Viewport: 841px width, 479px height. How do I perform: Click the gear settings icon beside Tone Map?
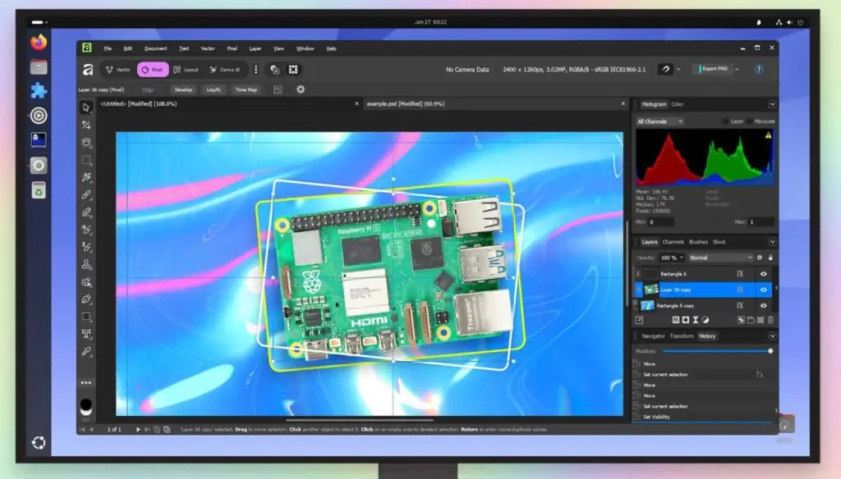point(301,89)
